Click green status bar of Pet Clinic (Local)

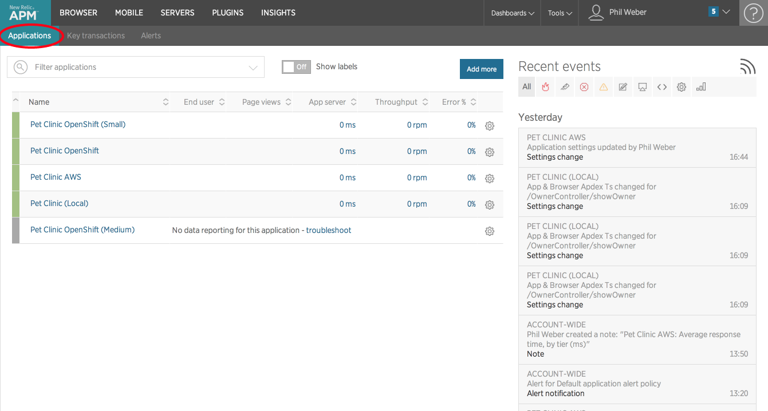[15, 204]
